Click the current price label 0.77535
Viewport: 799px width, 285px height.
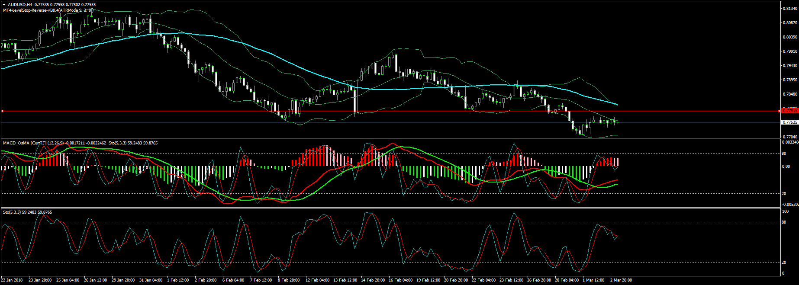[x=790, y=122]
